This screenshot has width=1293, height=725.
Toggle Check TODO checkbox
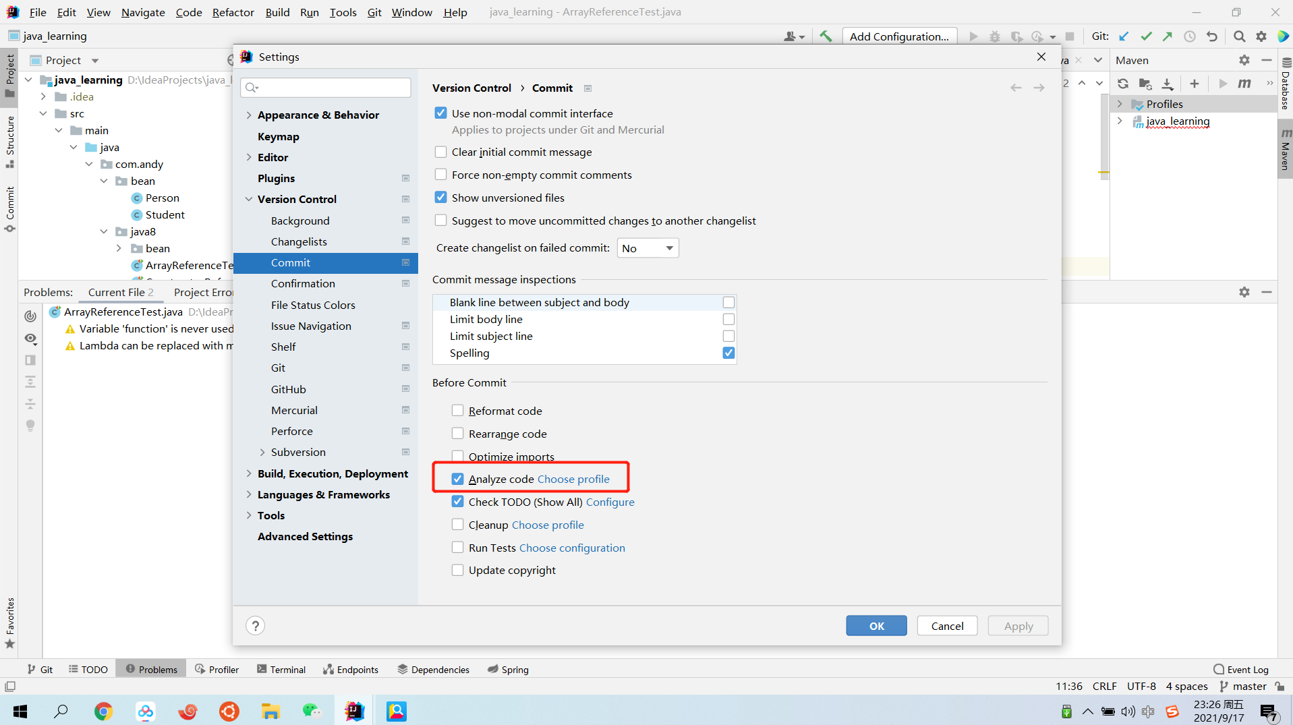click(x=457, y=502)
